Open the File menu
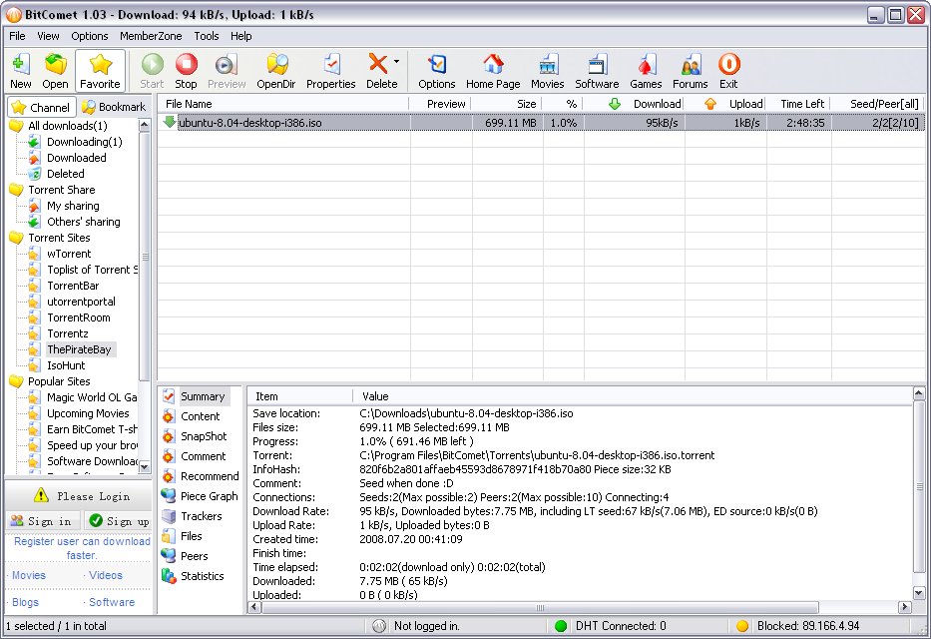The width and height of the screenshot is (931, 639). click(x=17, y=36)
